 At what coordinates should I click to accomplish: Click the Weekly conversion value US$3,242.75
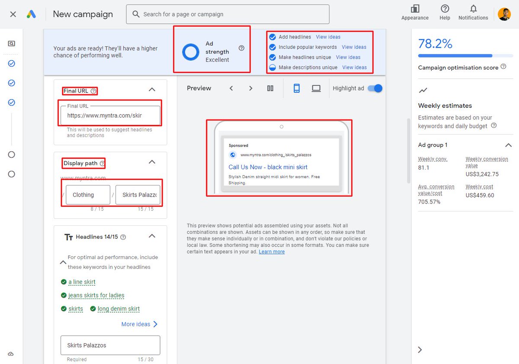click(x=482, y=174)
